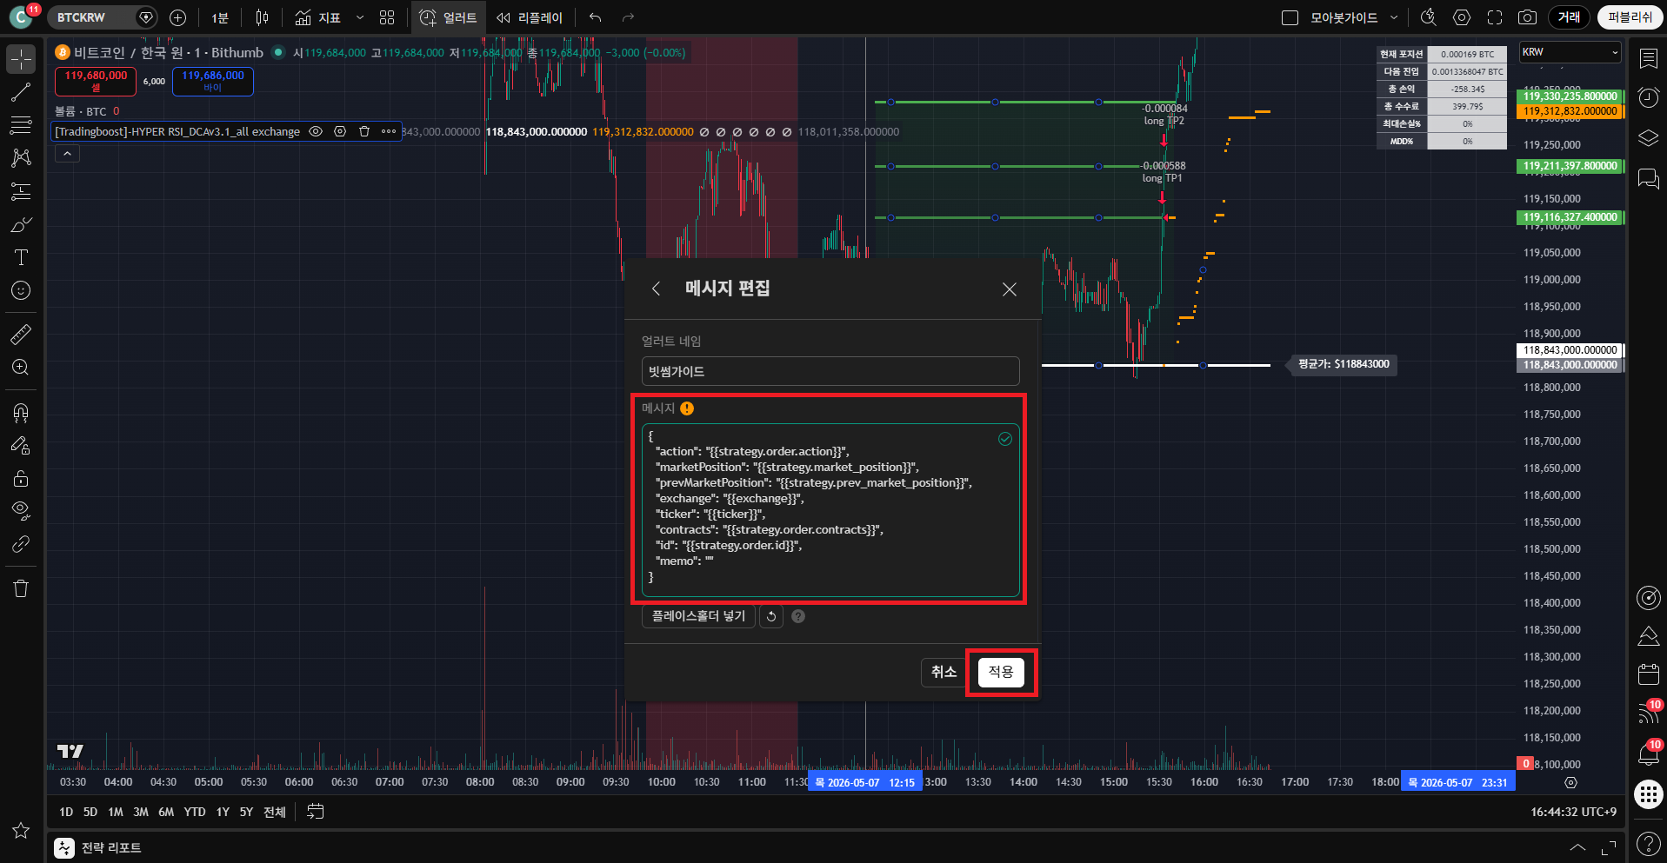Image resolution: width=1667 pixels, height=863 pixels.
Task: Open the 지표 indicators menu
Action: (x=317, y=17)
